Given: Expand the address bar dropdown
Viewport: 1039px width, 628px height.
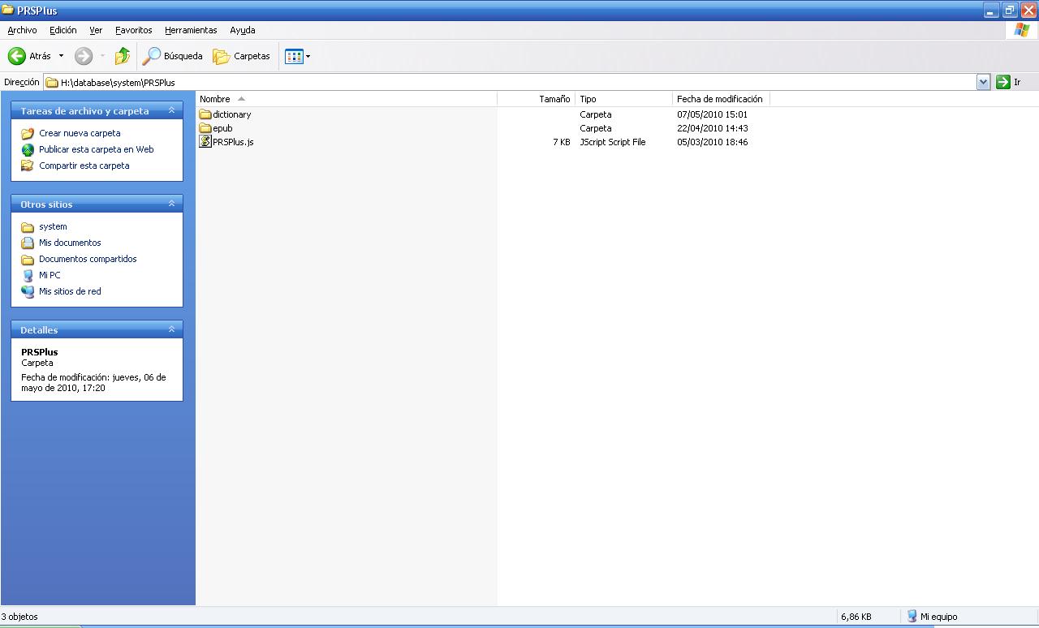Looking at the screenshot, I should [983, 82].
